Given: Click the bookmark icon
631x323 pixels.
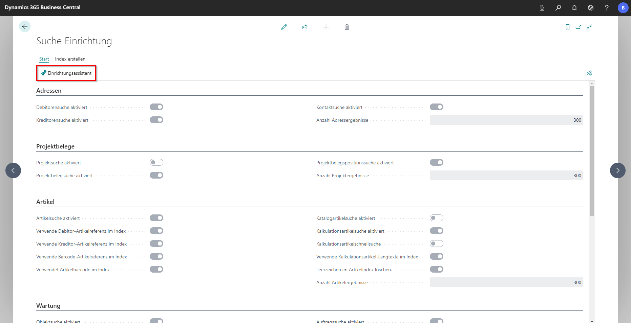Looking at the screenshot, I should [x=568, y=27].
